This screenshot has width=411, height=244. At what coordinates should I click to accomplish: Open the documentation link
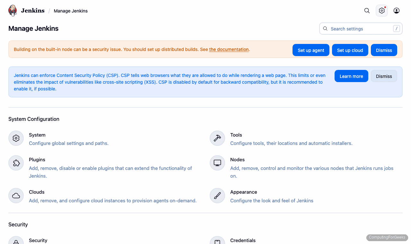click(x=229, y=49)
